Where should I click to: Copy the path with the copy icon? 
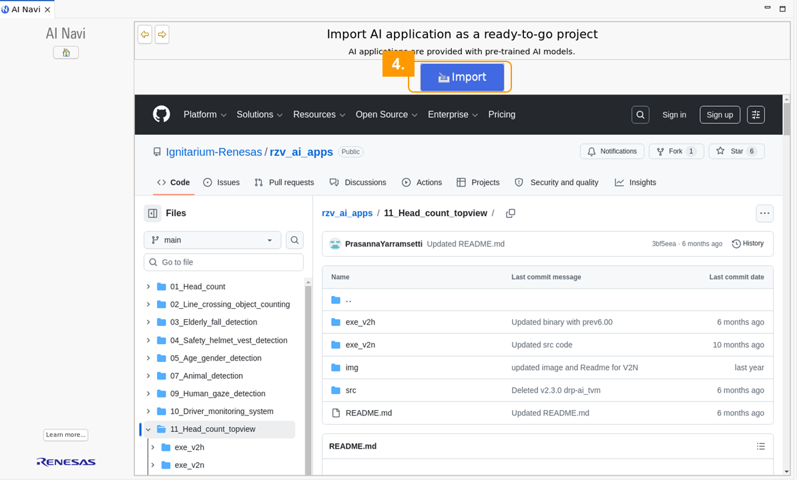pyautogui.click(x=511, y=213)
